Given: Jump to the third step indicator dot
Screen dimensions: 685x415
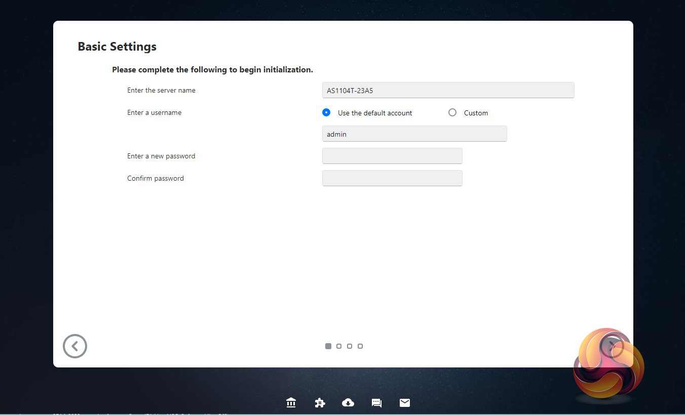Looking at the screenshot, I should click(x=350, y=346).
